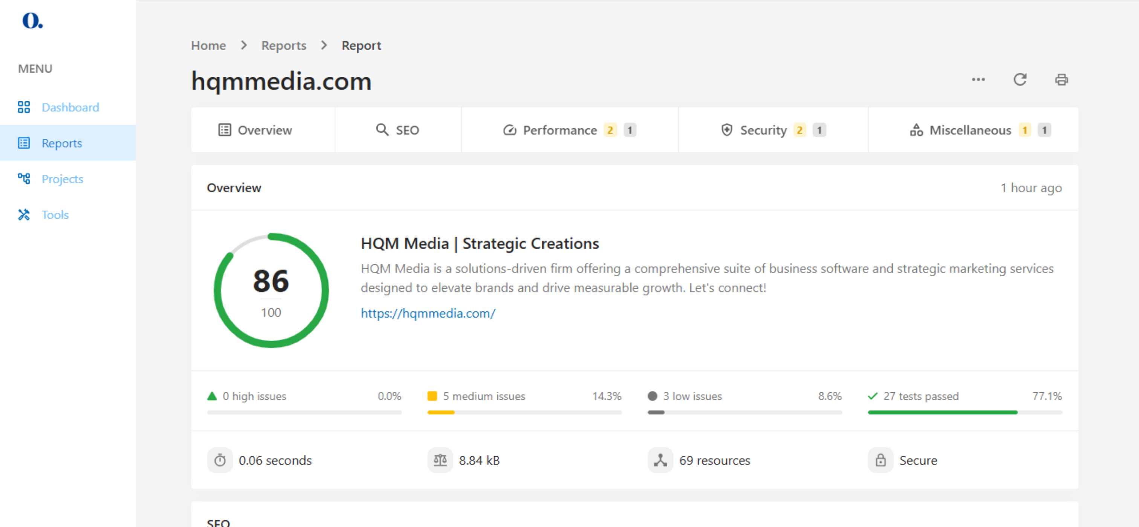Click the '0 high issues' label
The width and height of the screenshot is (1139, 527).
(254, 396)
